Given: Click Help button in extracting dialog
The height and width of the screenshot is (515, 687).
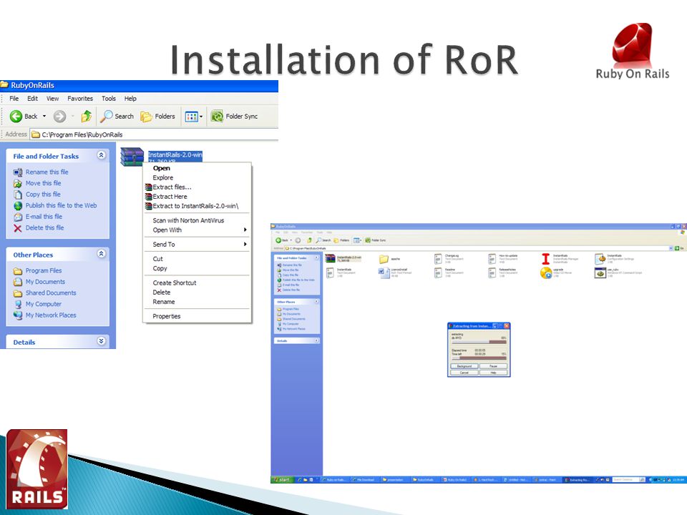Looking at the screenshot, I should [x=493, y=373].
